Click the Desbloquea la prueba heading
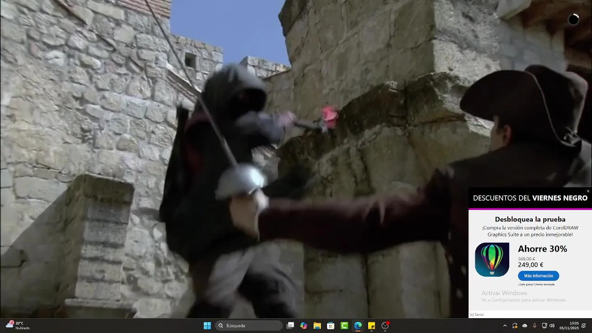 [x=530, y=219]
